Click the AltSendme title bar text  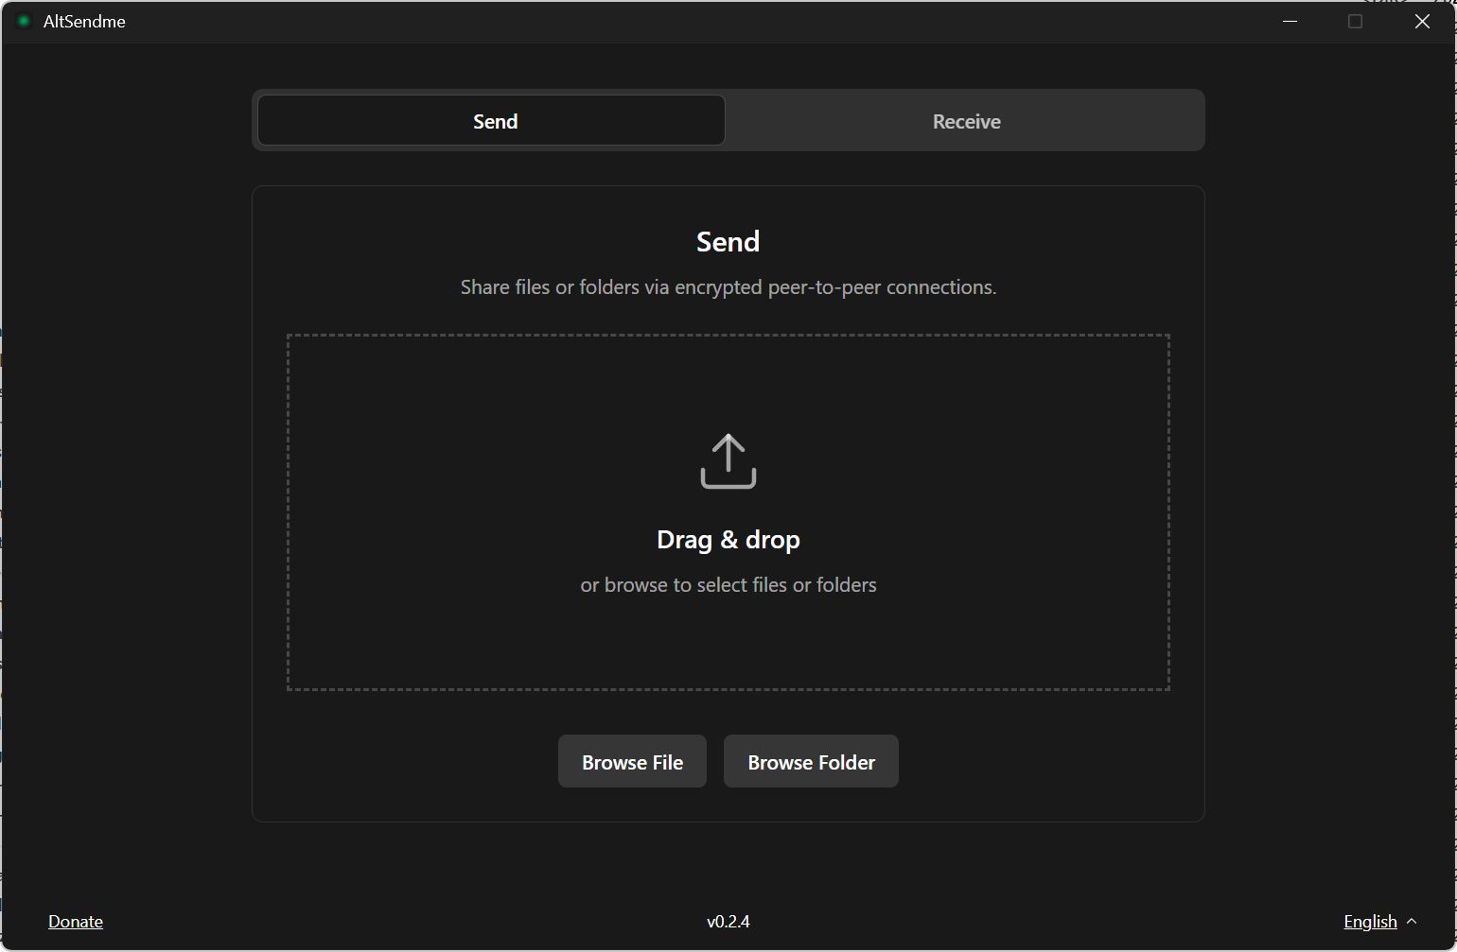click(84, 21)
